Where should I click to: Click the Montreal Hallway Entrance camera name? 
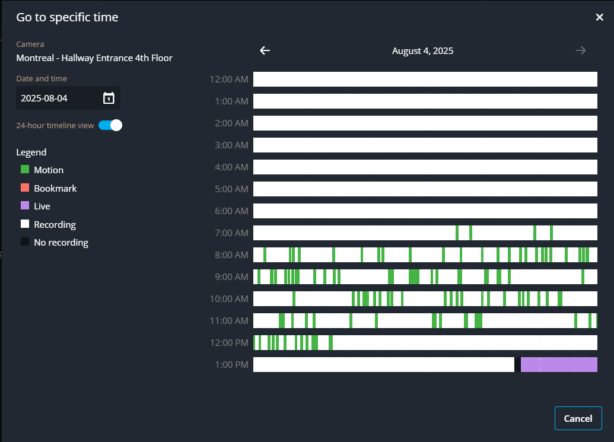click(94, 58)
